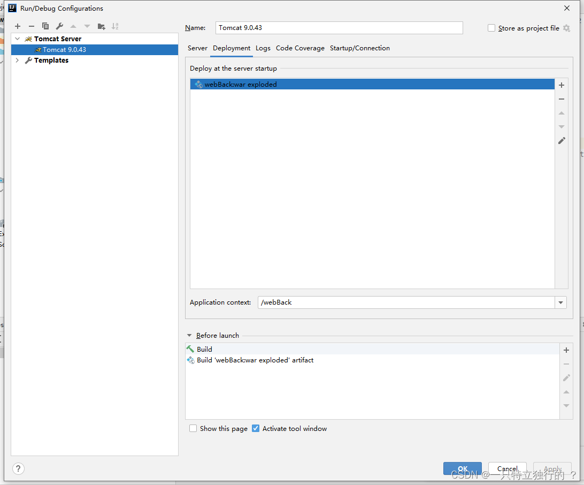
Task: Open Edit configuration templates wrench icon
Action: (x=59, y=26)
